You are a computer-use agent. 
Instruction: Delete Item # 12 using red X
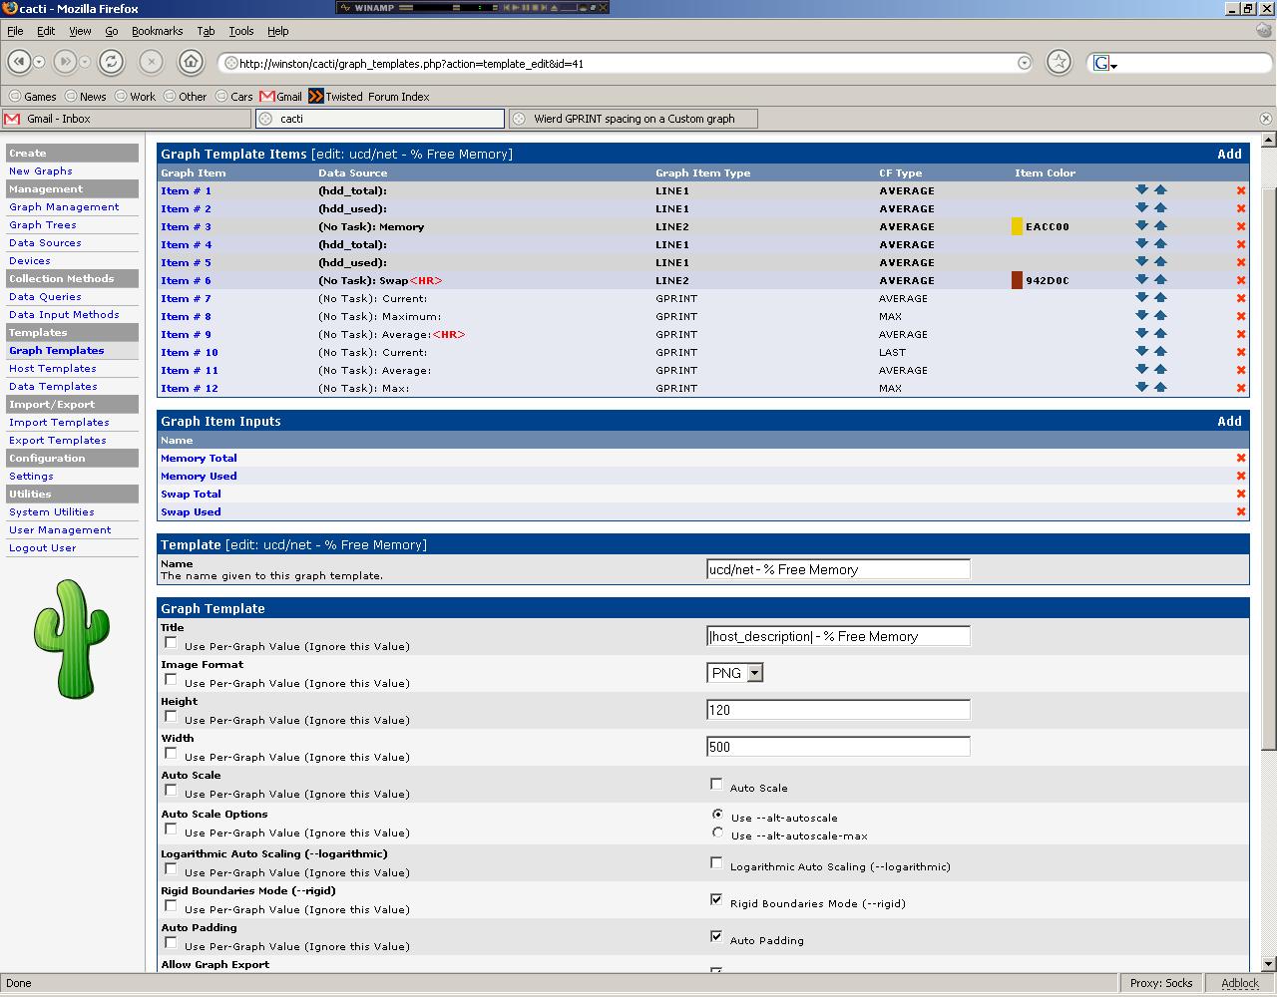pos(1241,388)
